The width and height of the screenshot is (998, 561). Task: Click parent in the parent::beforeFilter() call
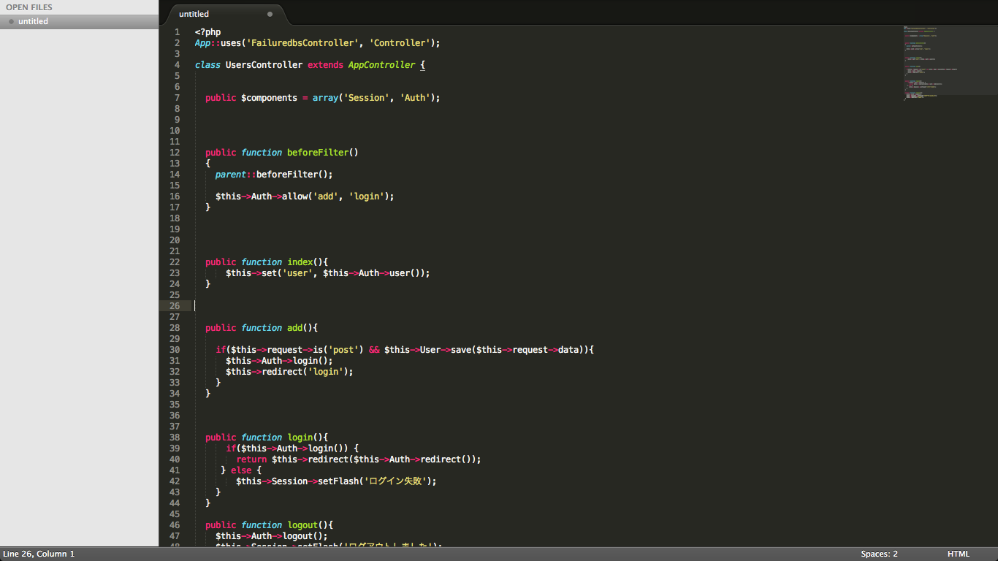click(231, 175)
